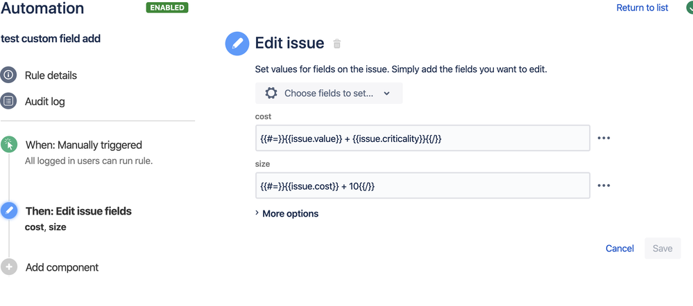Screen dimensions: 693x306
Task: Click the blue pencil Edit issue icon
Action: pos(237,44)
